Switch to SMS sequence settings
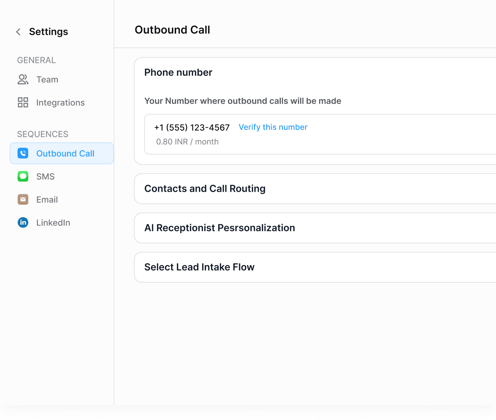The width and height of the screenshot is (496, 420). point(45,176)
